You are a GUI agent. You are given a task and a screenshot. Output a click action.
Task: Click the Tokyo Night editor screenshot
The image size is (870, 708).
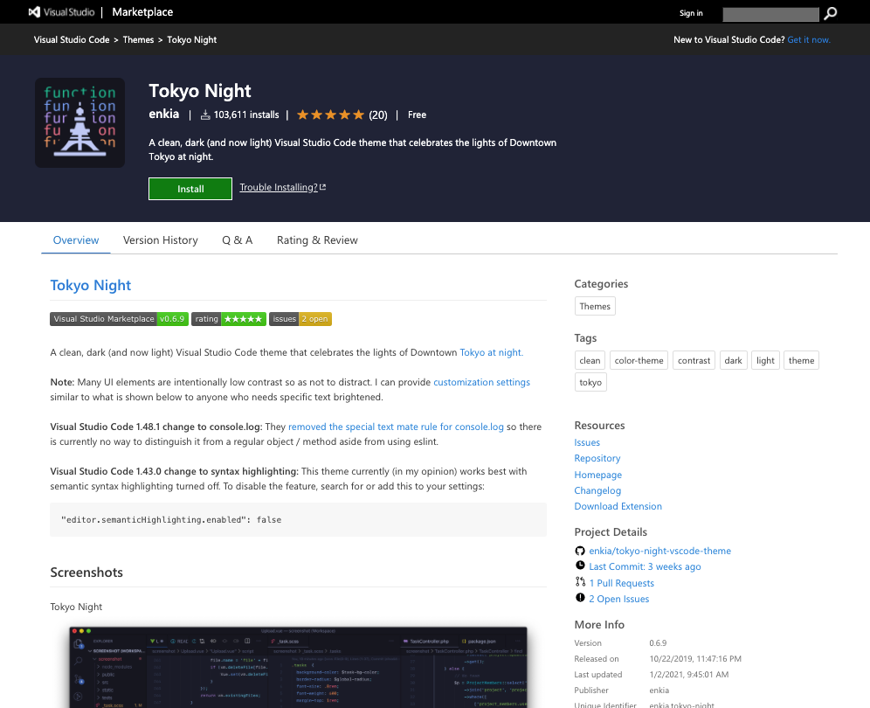pyautogui.click(x=298, y=667)
